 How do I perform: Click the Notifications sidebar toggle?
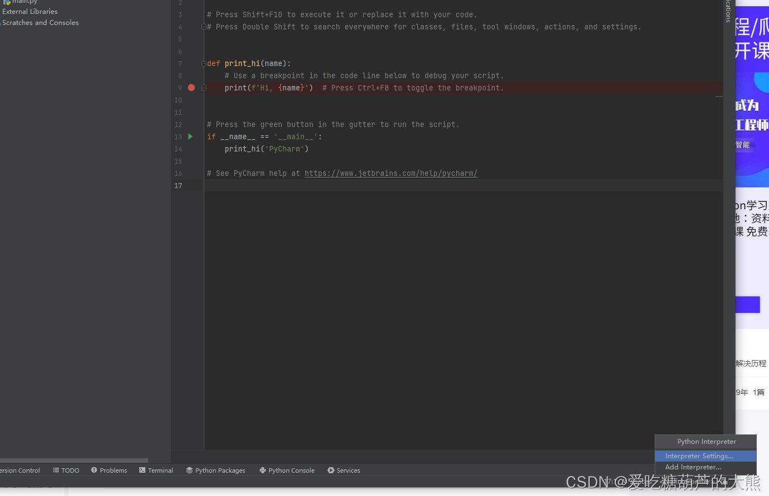[728, 11]
